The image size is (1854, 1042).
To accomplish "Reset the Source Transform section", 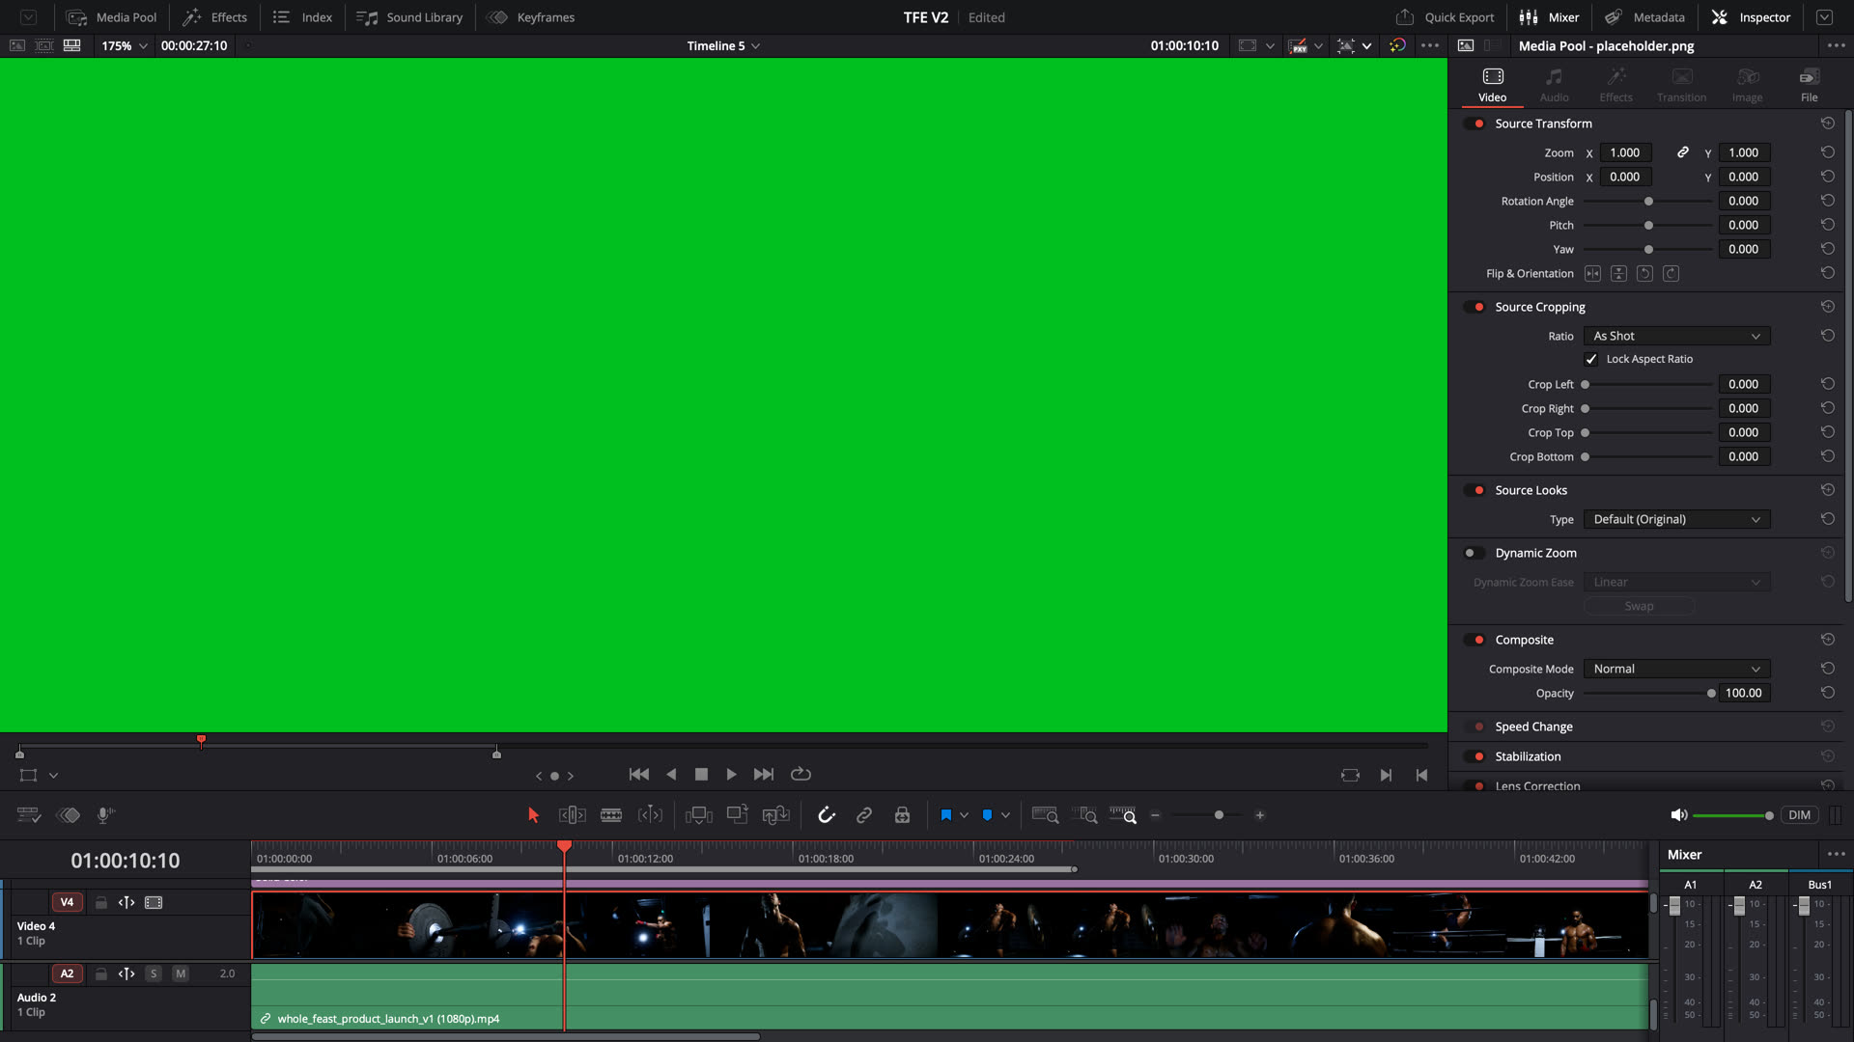I will [x=1828, y=123].
